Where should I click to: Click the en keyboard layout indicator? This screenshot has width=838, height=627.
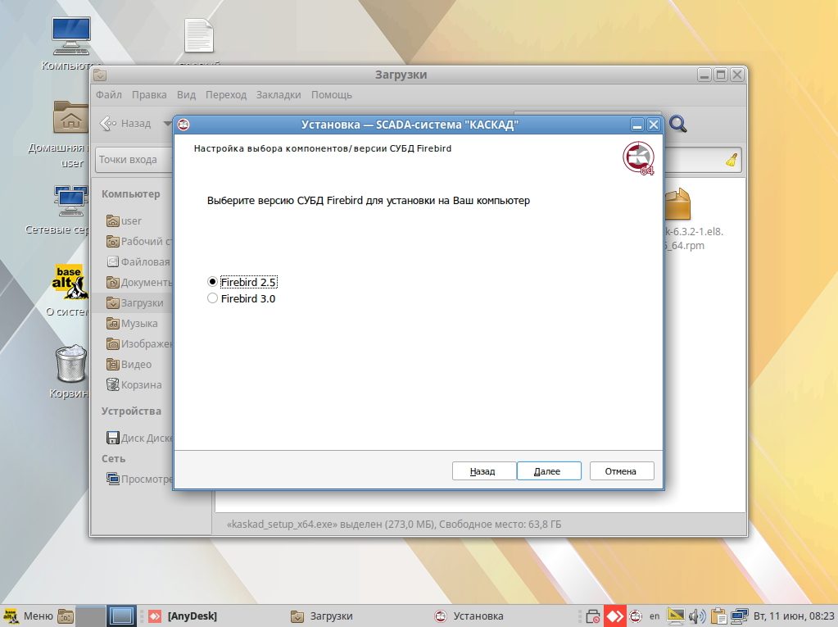tap(655, 616)
